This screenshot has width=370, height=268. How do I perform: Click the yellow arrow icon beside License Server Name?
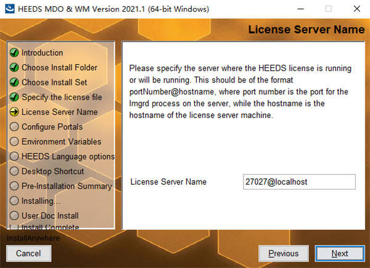pos(14,112)
